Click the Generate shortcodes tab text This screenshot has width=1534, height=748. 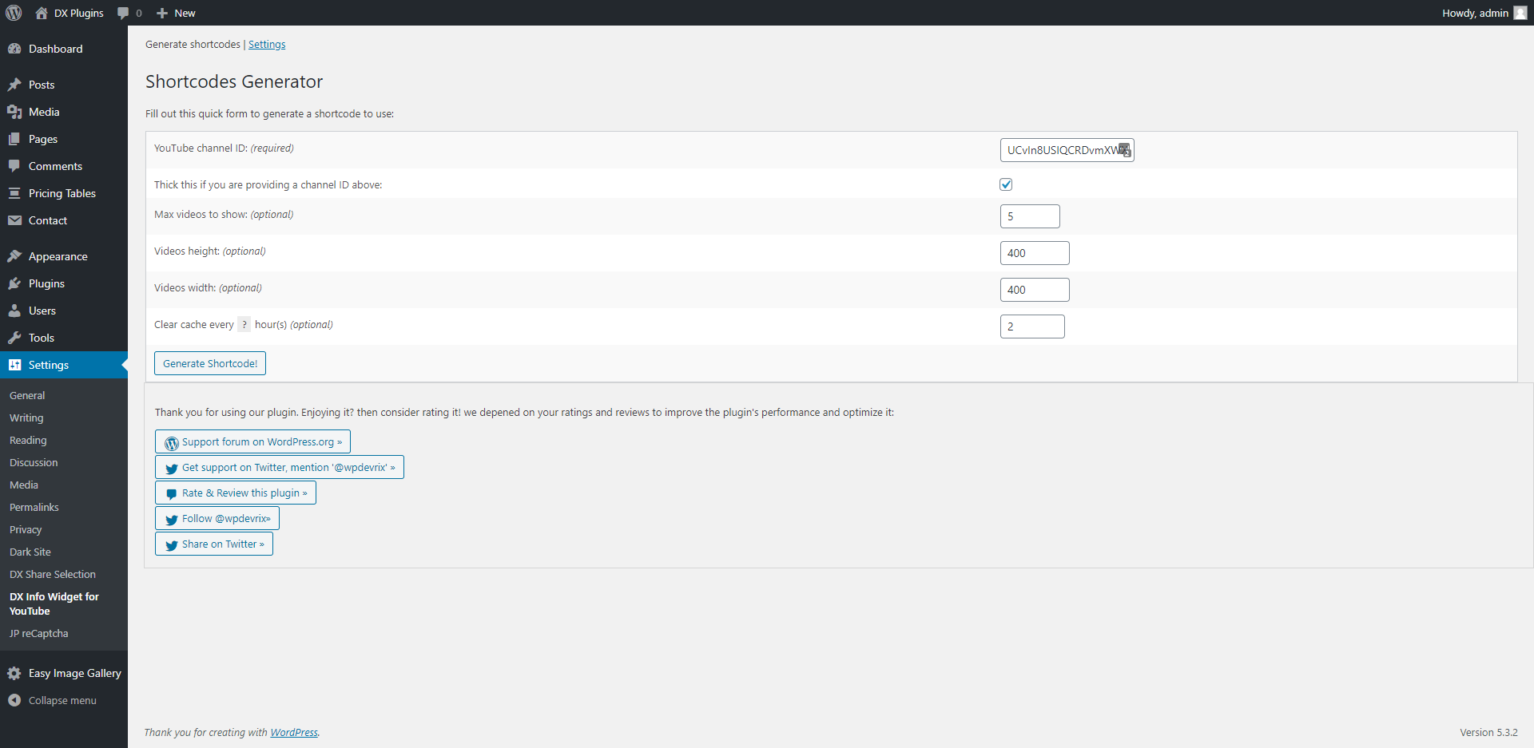tap(193, 45)
